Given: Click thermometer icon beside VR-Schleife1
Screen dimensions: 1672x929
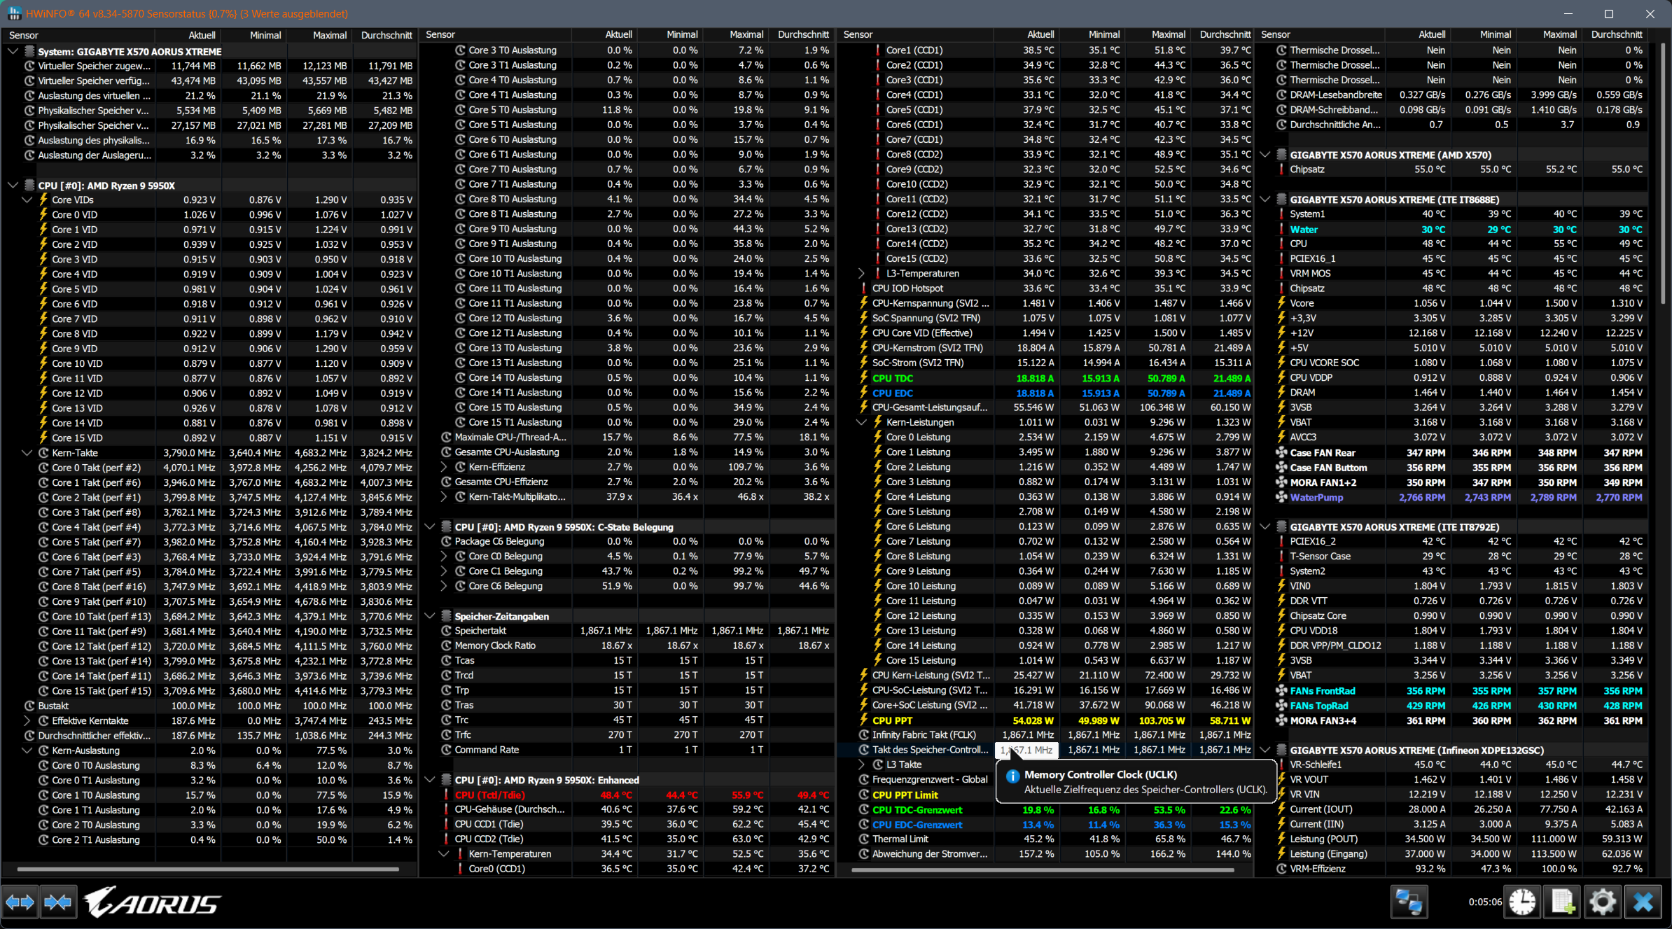Looking at the screenshot, I should [1281, 764].
